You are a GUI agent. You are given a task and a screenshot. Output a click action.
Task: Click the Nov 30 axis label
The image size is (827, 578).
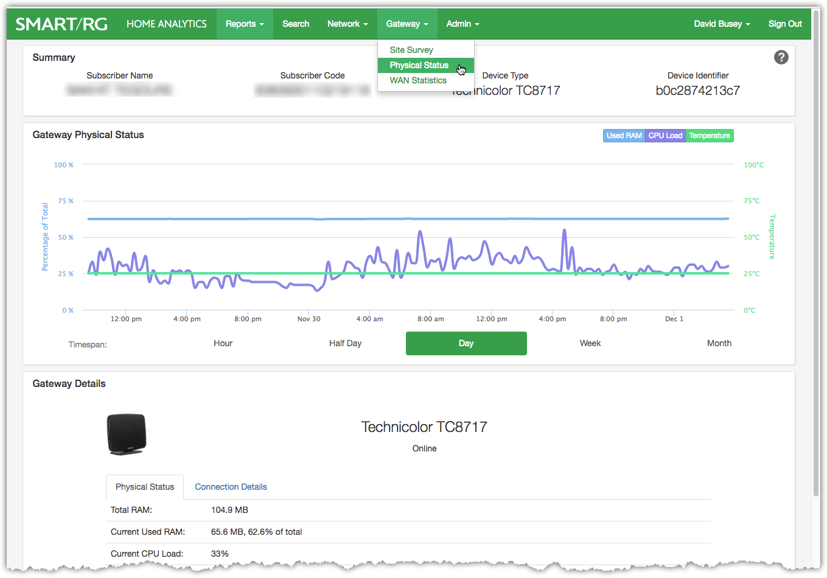(x=309, y=319)
